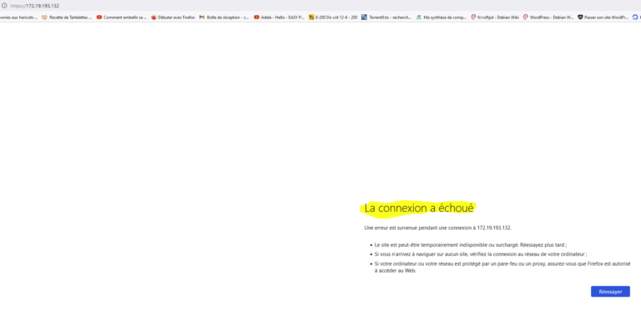Open the YouTube 'Comment embellir sa' bookmark
641x325 pixels.
[121, 17]
